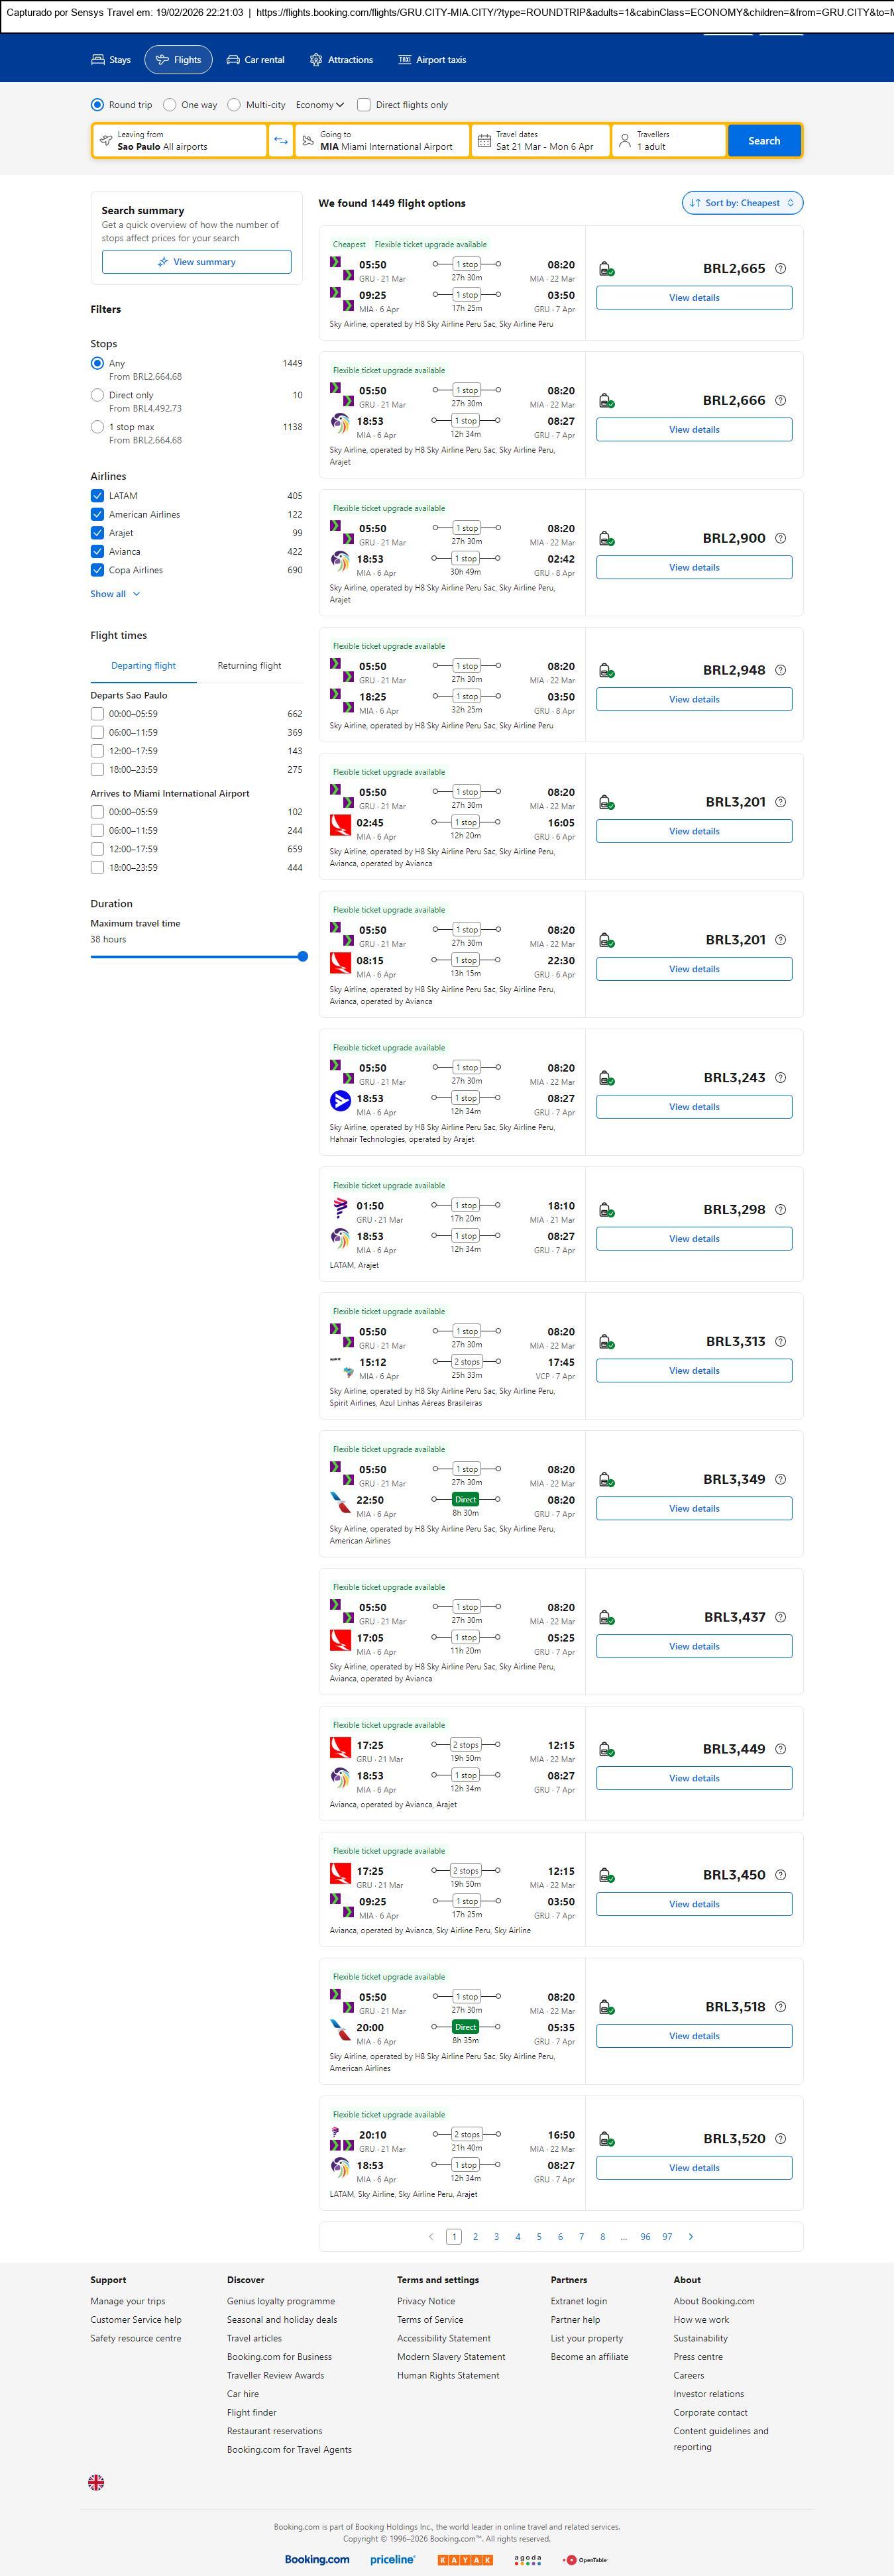Go to next results page arrow

(x=691, y=2236)
